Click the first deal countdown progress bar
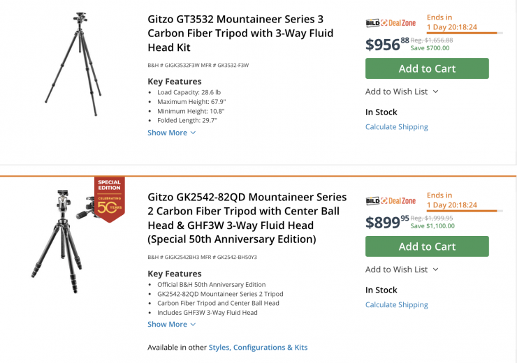The width and height of the screenshot is (517, 363). coord(461,33)
